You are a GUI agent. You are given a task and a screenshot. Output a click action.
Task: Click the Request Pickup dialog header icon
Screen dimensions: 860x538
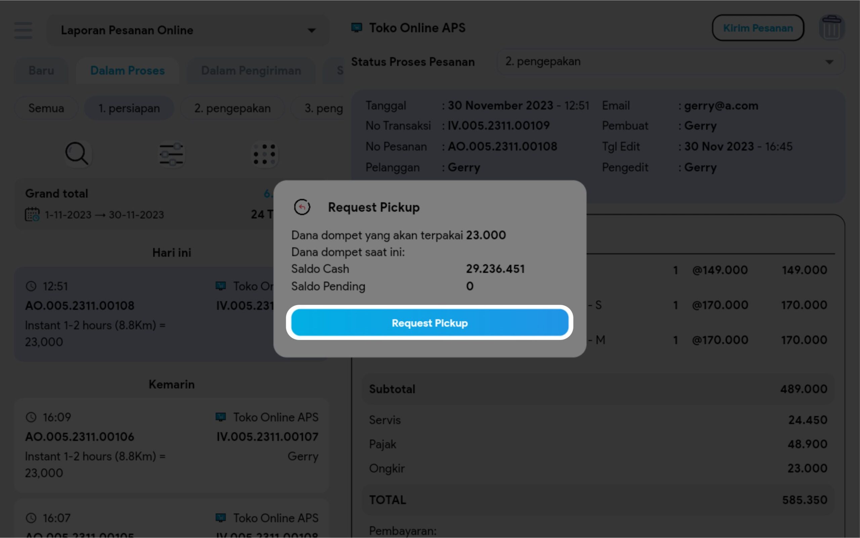[302, 207]
